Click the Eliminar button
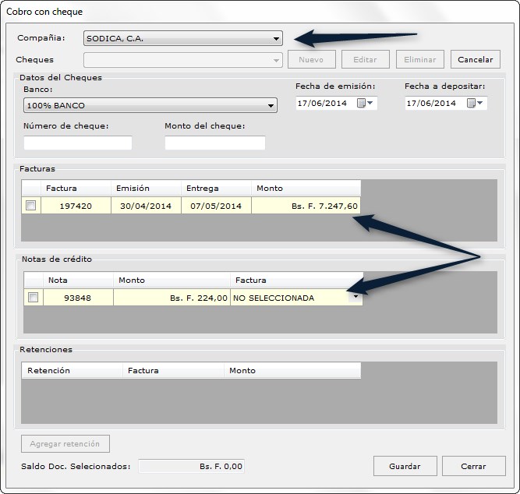The width and height of the screenshot is (520, 494). (x=420, y=60)
